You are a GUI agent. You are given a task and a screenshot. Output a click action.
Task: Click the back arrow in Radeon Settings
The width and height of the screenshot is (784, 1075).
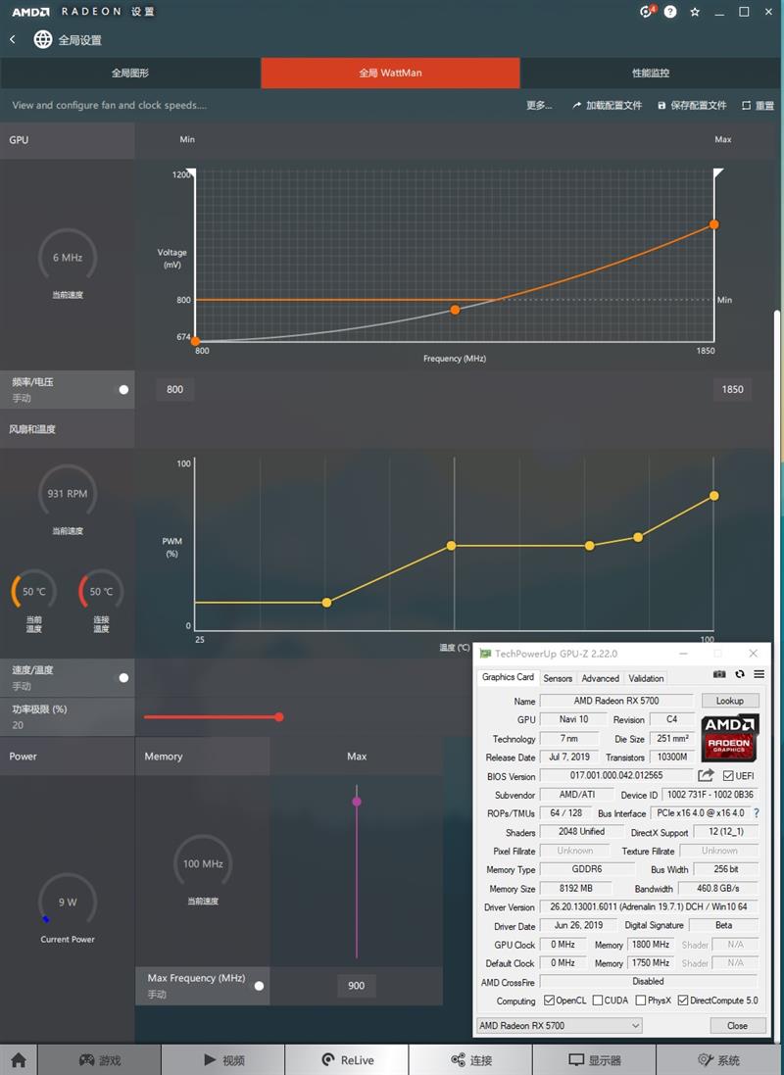(12, 40)
